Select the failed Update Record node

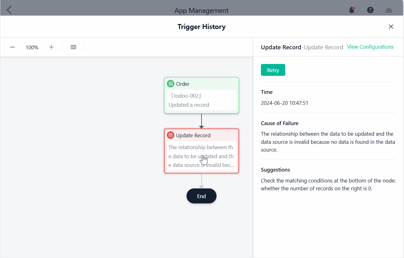(x=202, y=151)
